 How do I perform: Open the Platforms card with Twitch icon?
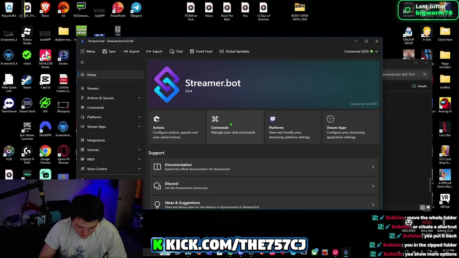293,127
